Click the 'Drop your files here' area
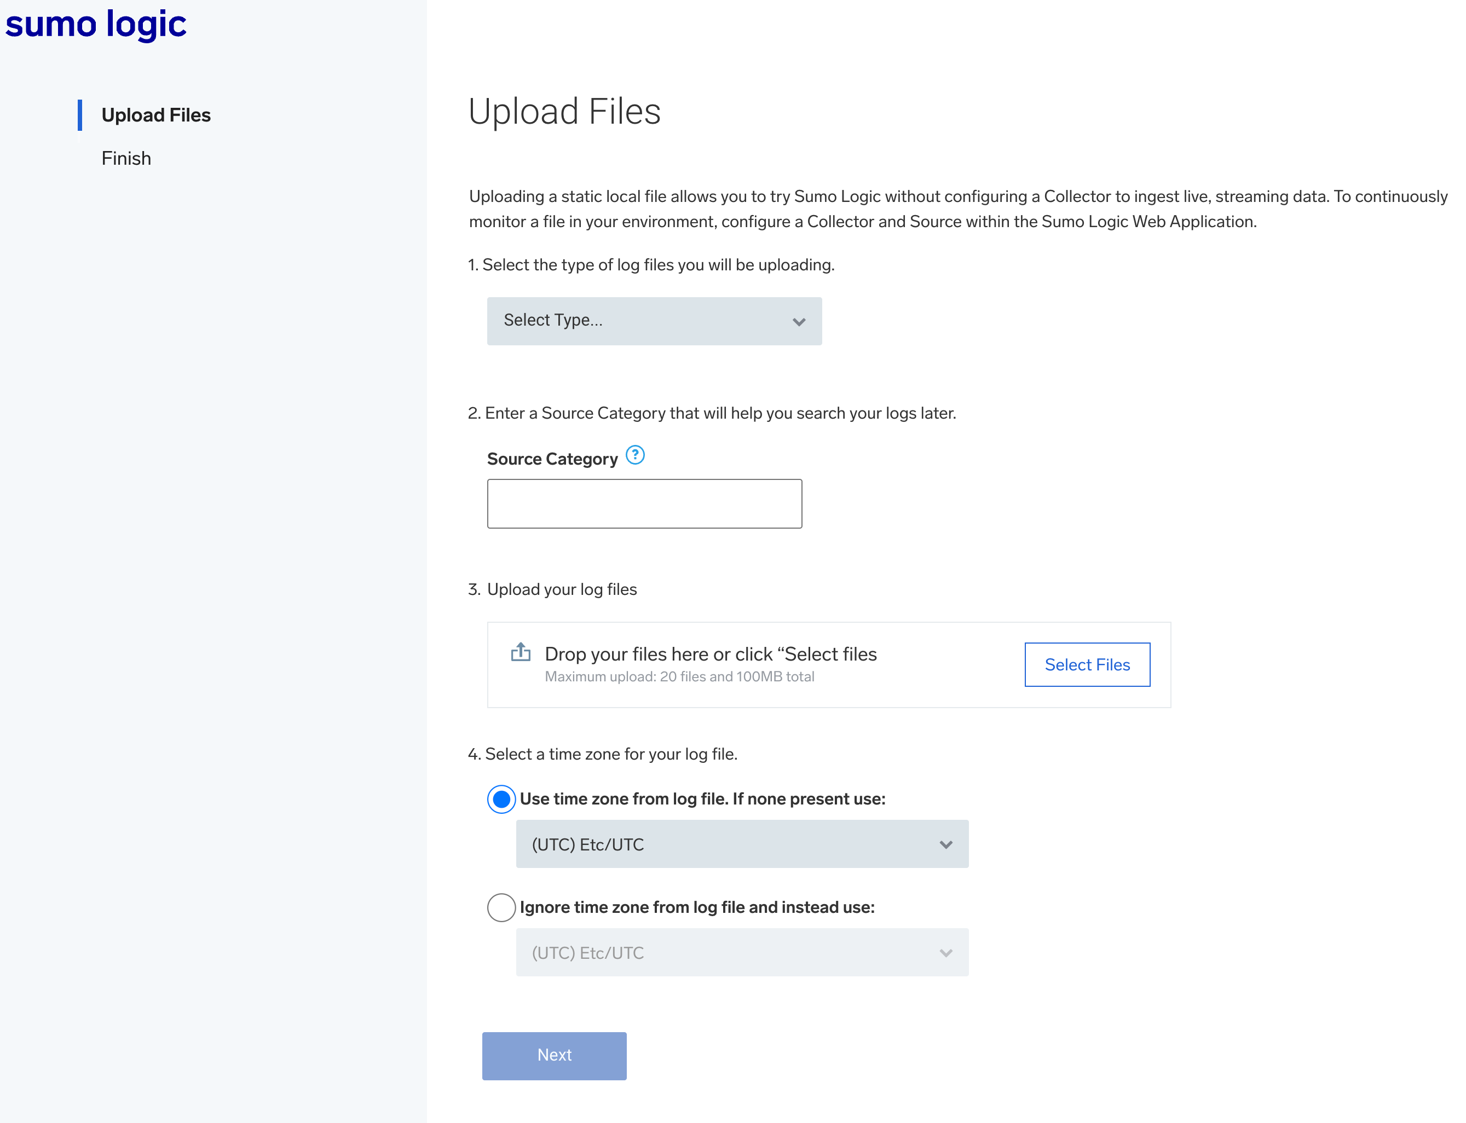1466x1123 pixels. (x=710, y=655)
